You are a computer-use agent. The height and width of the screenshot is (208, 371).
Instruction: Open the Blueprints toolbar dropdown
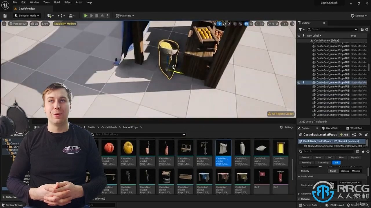61,16
